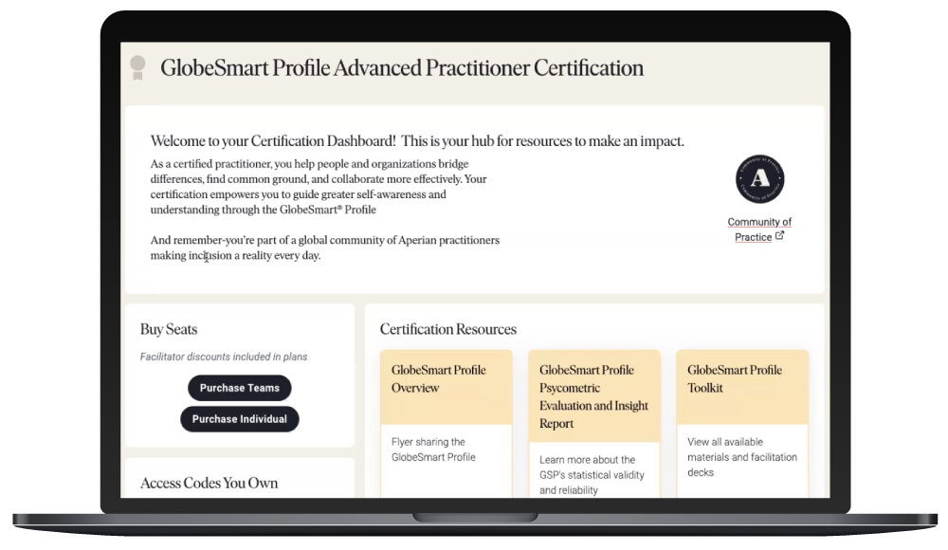Screen dimensions: 948x550
Task: Click 'Learn more about the GSP's statistical validity' text
Action: [592, 475]
